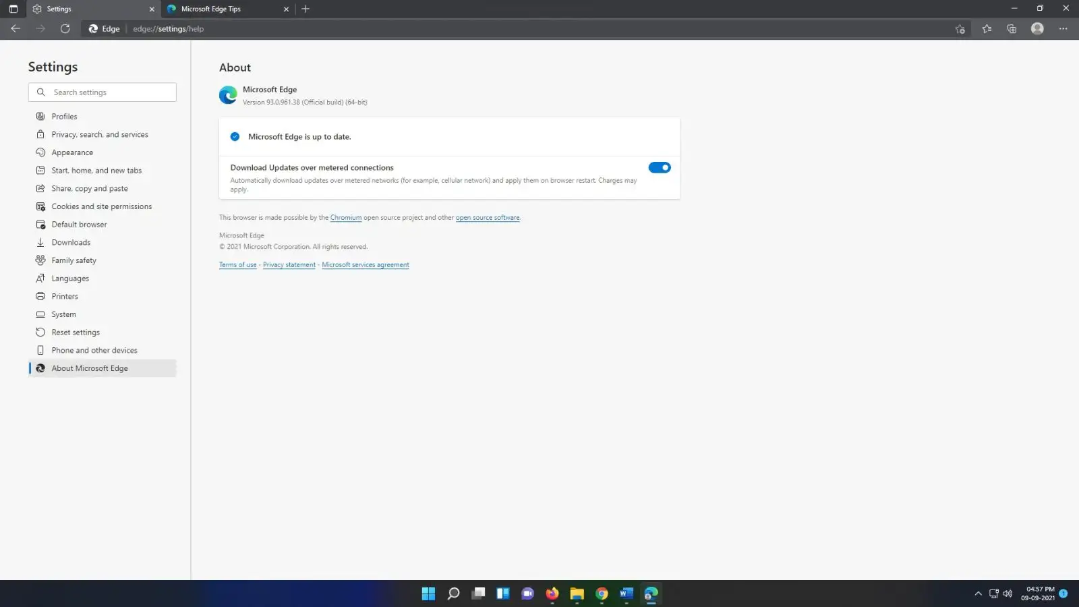Open Phone and other devices settings
This screenshot has height=607, width=1079.
94,350
